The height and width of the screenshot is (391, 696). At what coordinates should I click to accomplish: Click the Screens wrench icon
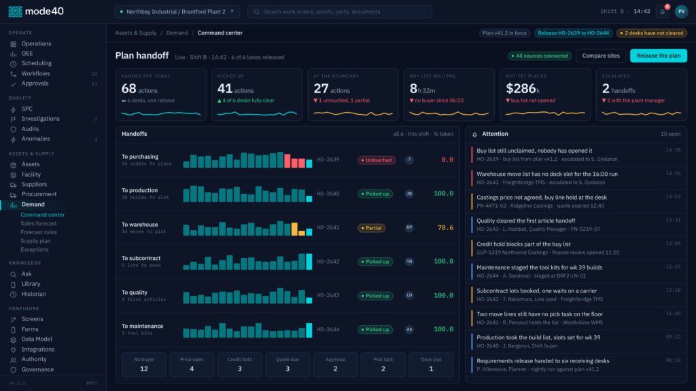pos(14,319)
